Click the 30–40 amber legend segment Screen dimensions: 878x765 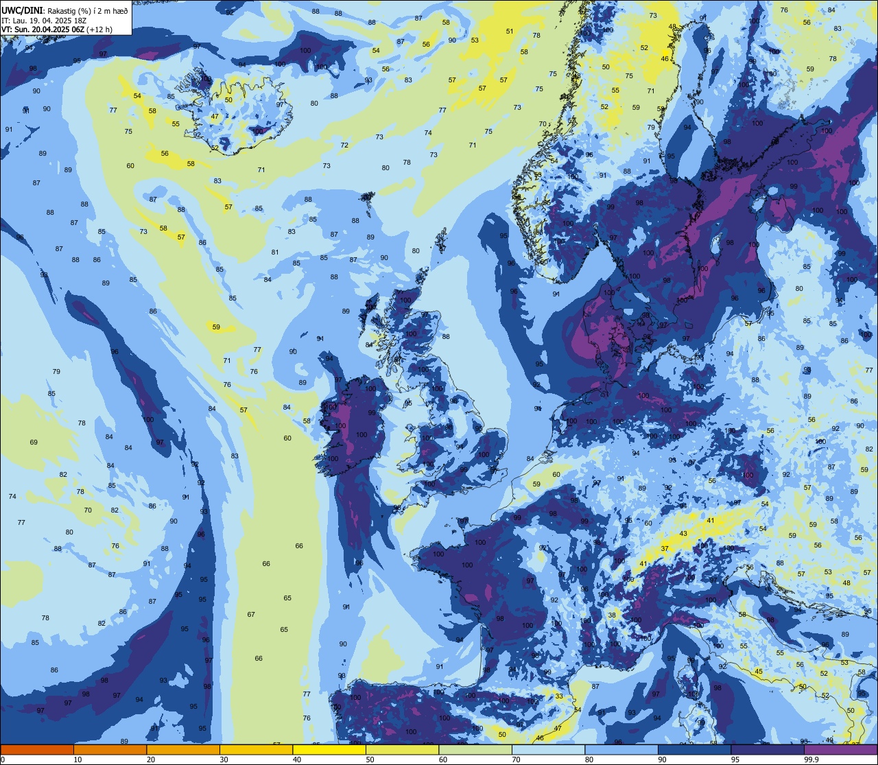point(256,750)
